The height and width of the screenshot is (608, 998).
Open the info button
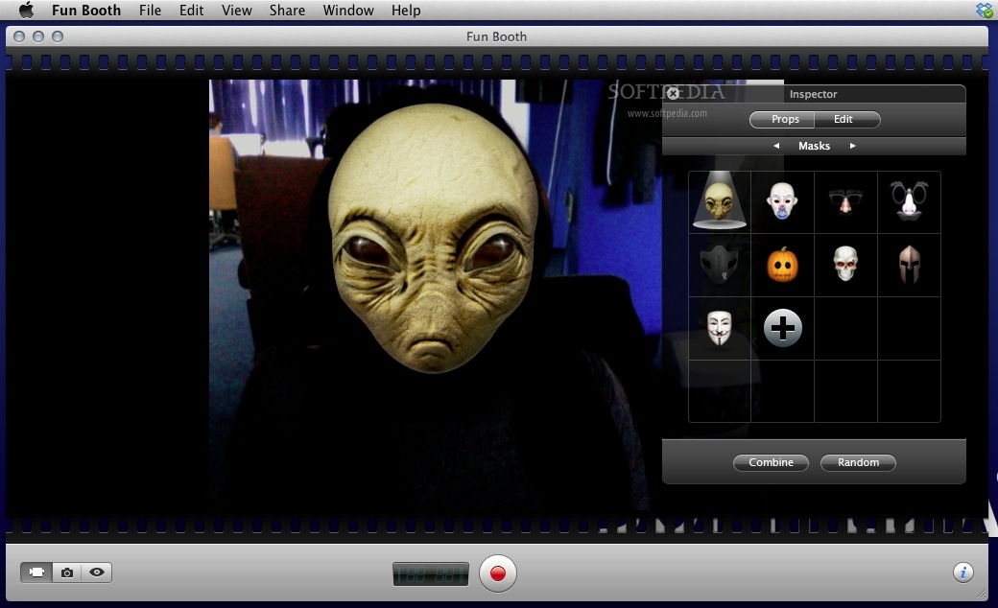(963, 573)
